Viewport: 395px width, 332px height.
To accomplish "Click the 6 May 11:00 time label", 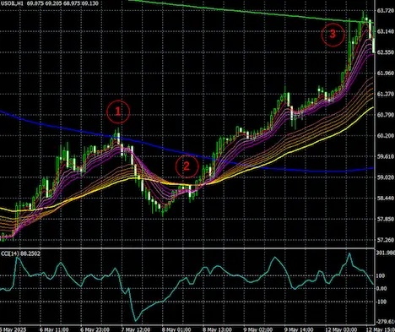I will (54, 329).
